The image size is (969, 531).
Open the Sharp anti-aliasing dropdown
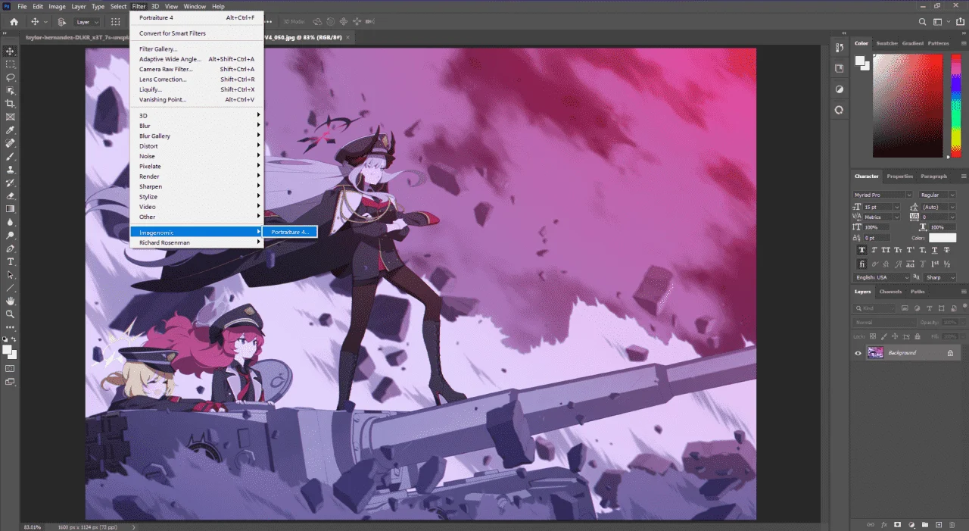pyautogui.click(x=941, y=277)
